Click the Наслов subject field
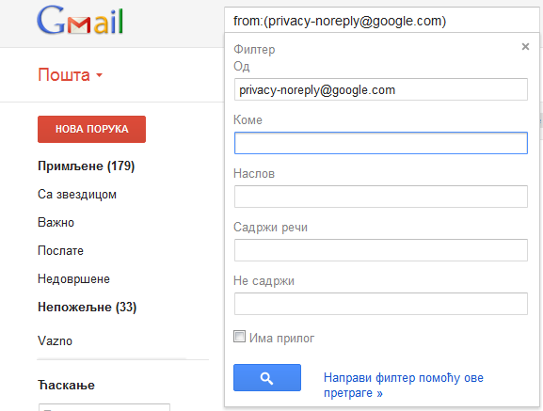This screenshot has width=543, height=411. click(x=381, y=197)
